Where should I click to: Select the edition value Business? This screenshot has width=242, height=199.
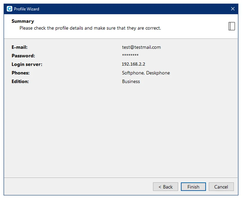click(x=131, y=81)
